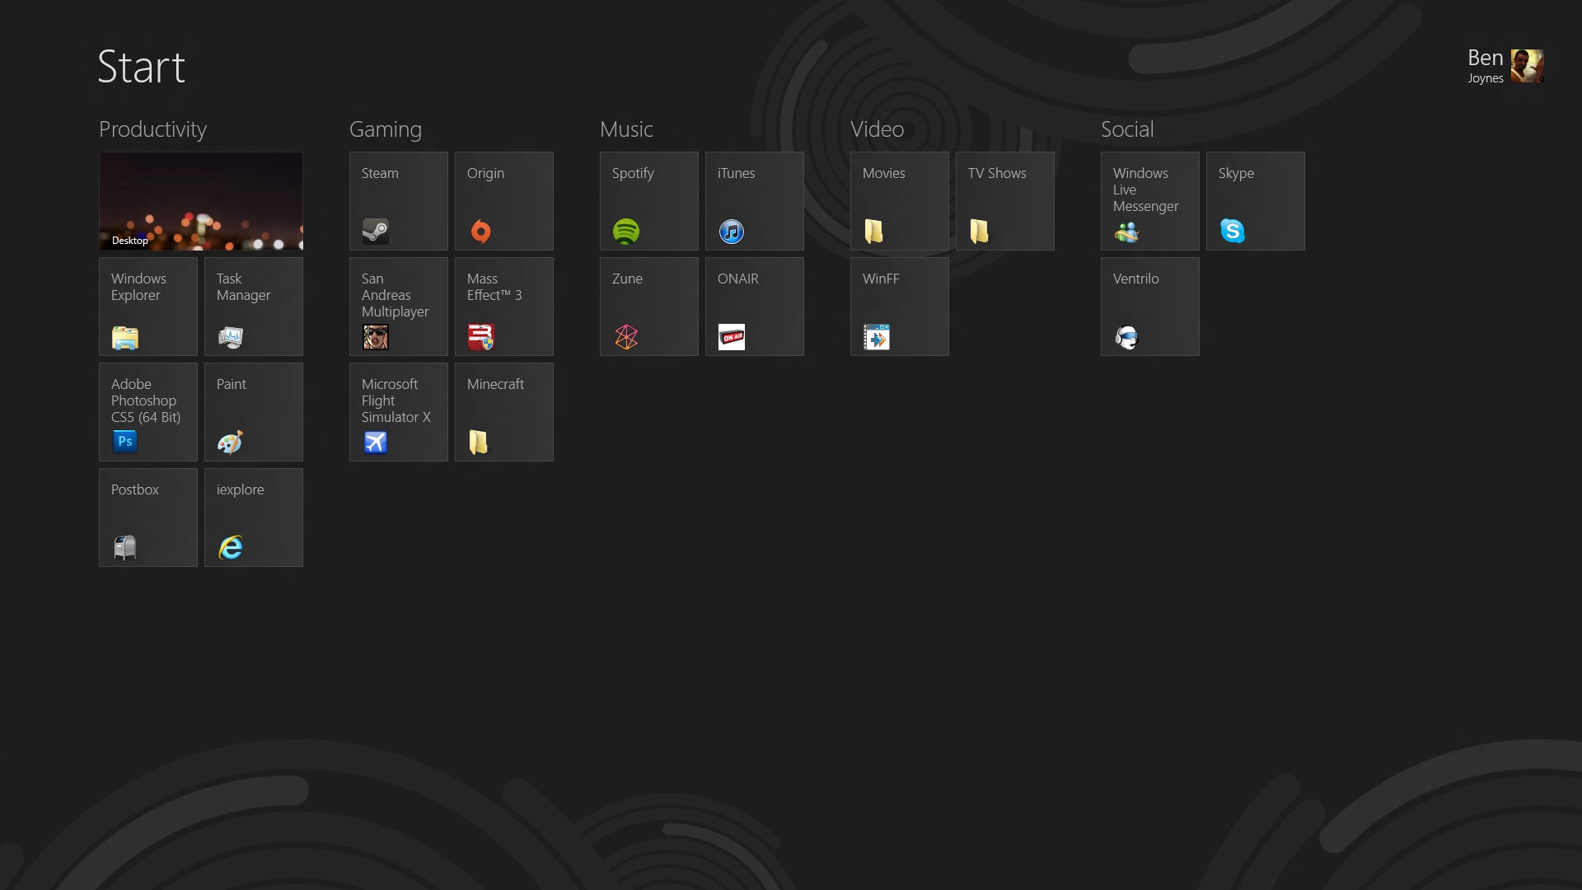The image size is (1582, 890).
Task: Select the Video group heading
Action: (x=878, y=129)
